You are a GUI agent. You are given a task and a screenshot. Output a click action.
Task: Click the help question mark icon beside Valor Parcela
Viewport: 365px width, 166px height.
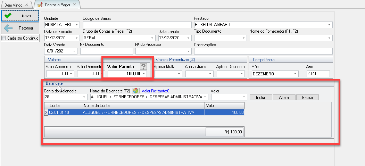click(143, 67)
